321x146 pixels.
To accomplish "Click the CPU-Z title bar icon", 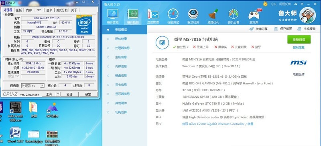I will click(3, 2).
